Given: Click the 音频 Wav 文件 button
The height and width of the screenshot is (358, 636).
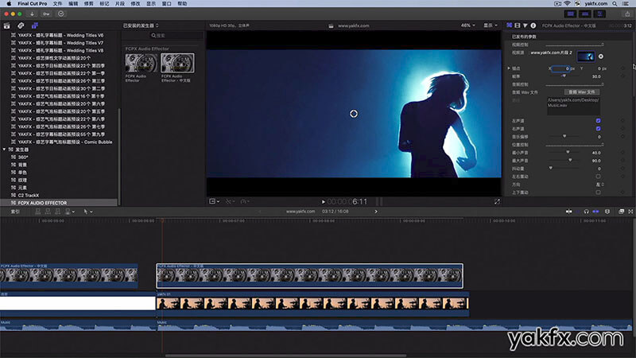Looking at the screenshot, I should pyautogui.click(x=582, y=92).
